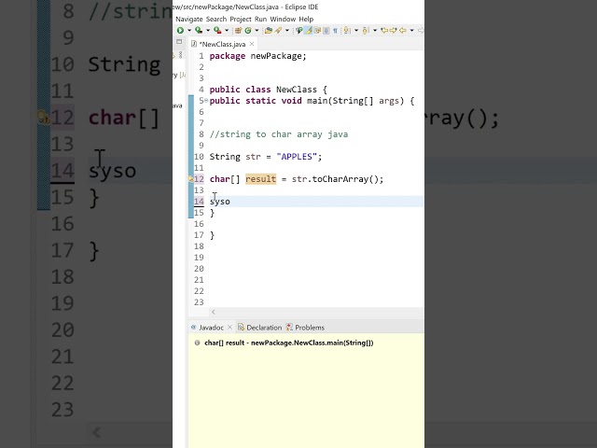Open the Open Type folder icon
The image size is (597, 448).
click(x=269, y=31)
